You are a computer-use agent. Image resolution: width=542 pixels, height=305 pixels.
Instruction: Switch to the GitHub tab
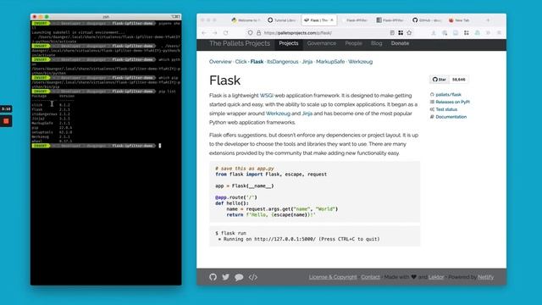[x=427, y=20]
